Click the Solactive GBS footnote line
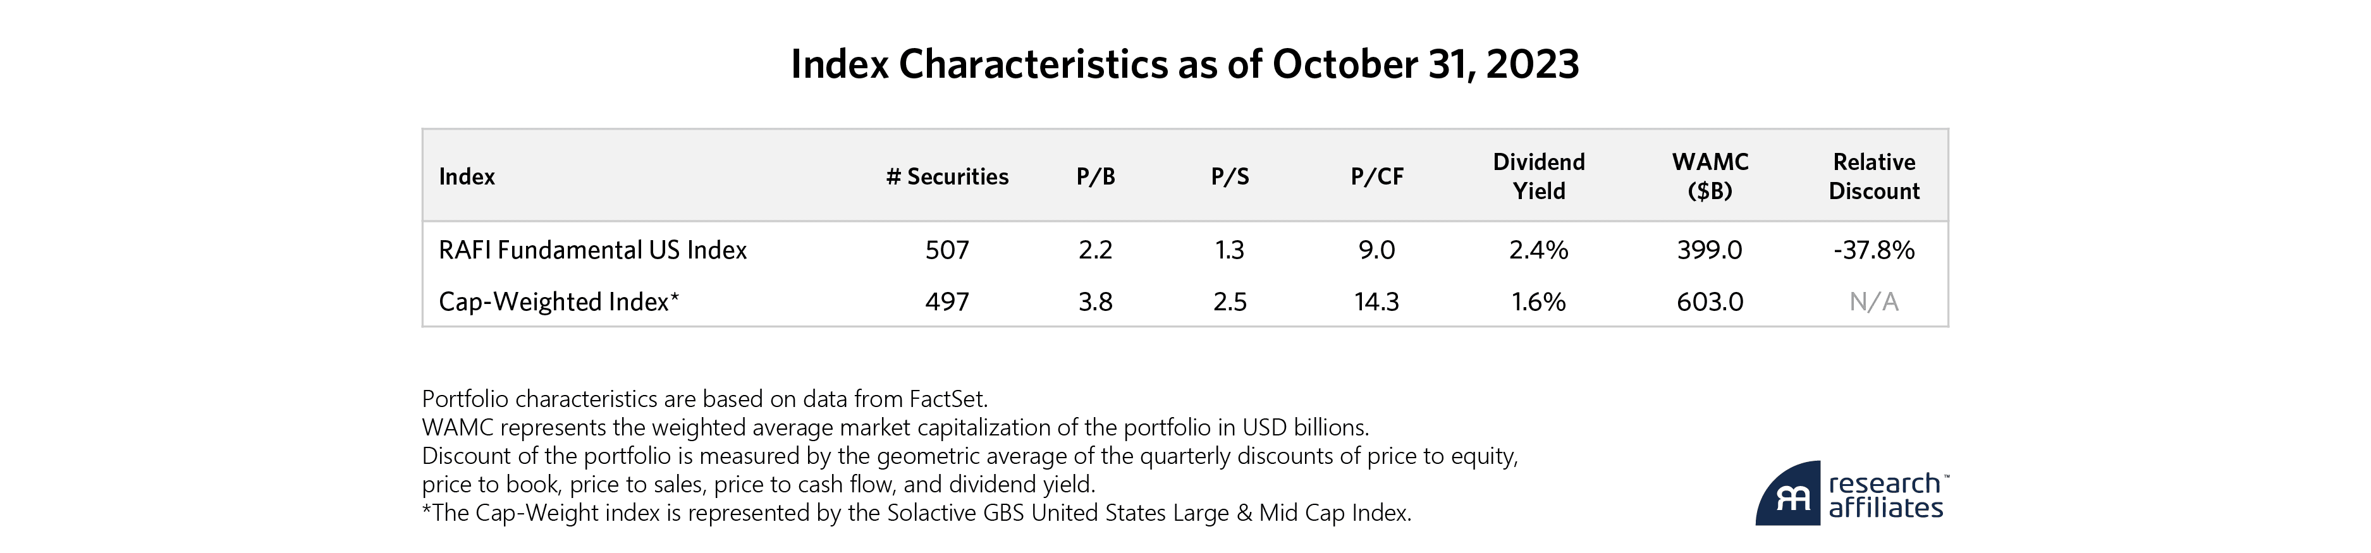Image resolution: width=2371 pixels, height=553 pixels. pyautogui.click(x=916, y=513)
